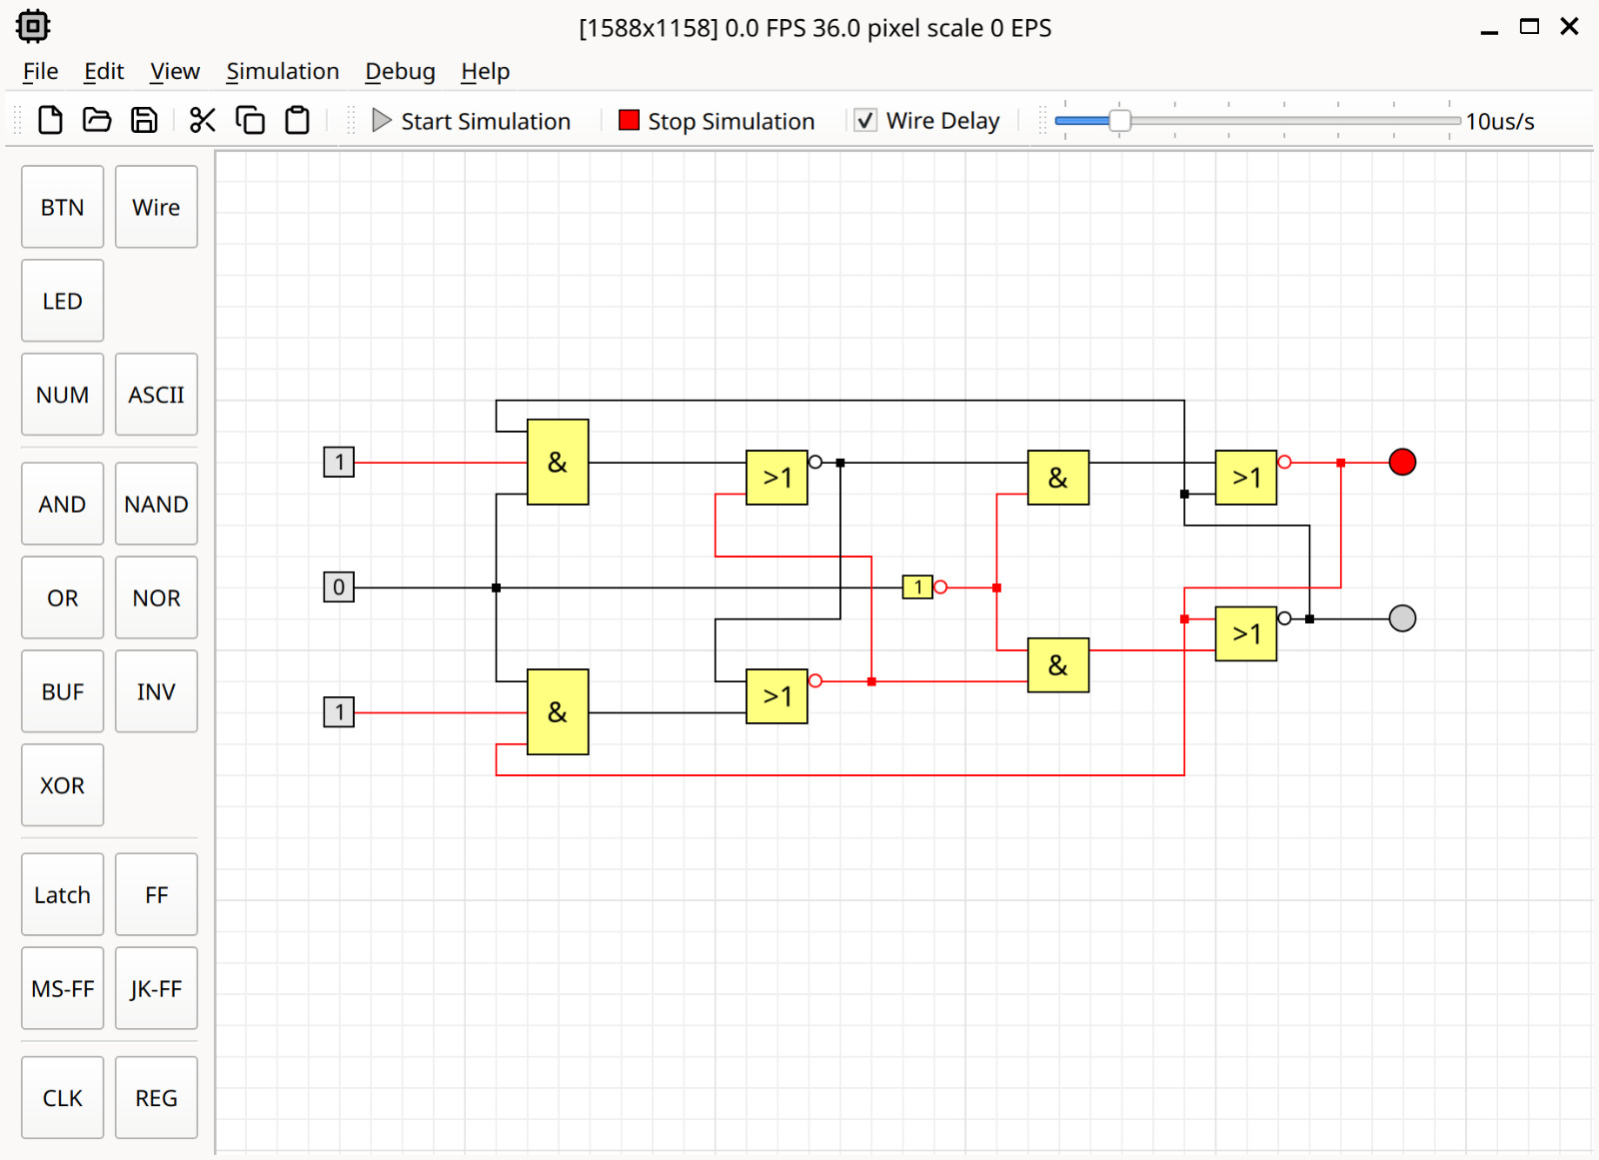The image size is (1599, 1160).
Task: Click the Paste clipboard icon
Action: [297, 121]
